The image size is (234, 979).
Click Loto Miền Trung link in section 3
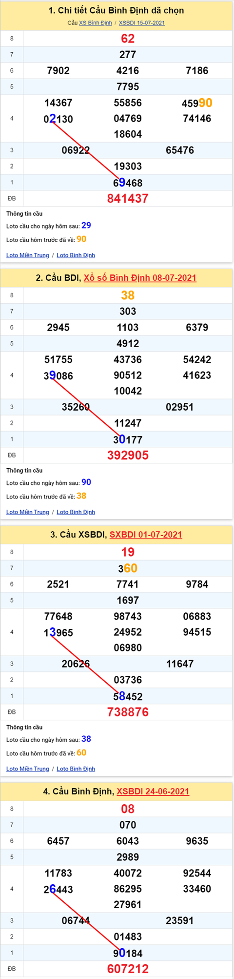(x=28, y=769)
